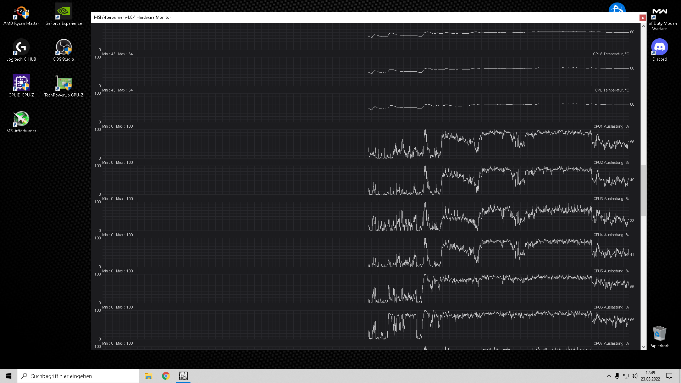Screen dimensions: 681x383
Task: Open TechPowerUp GPU-Z shortcut
Action: [x=63, y=83]
